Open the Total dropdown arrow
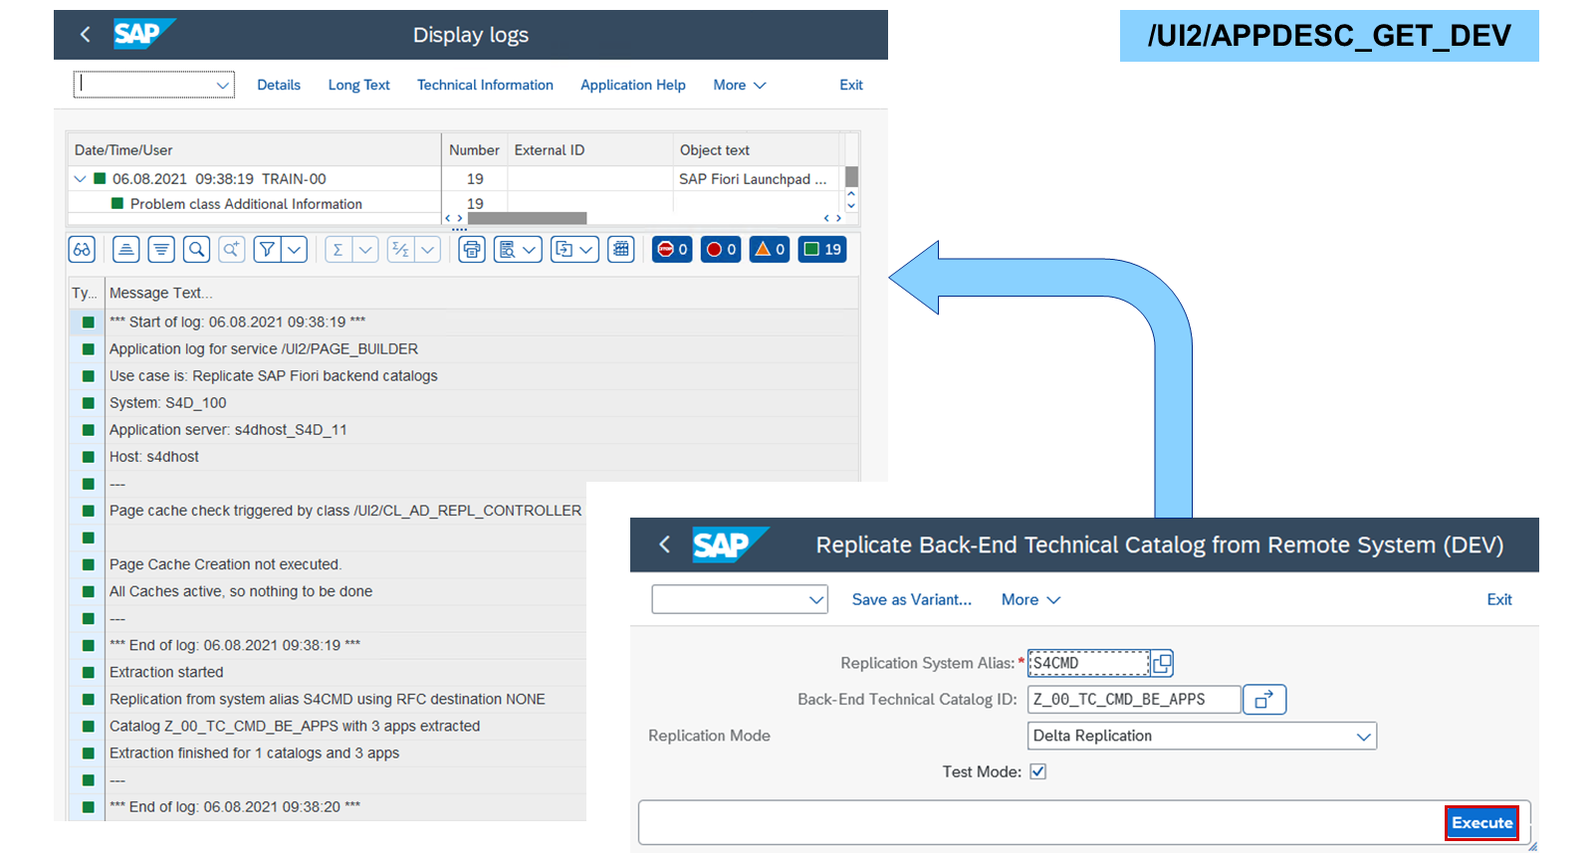This screenshot has height=863, width=1593. [x=366, y=249]
